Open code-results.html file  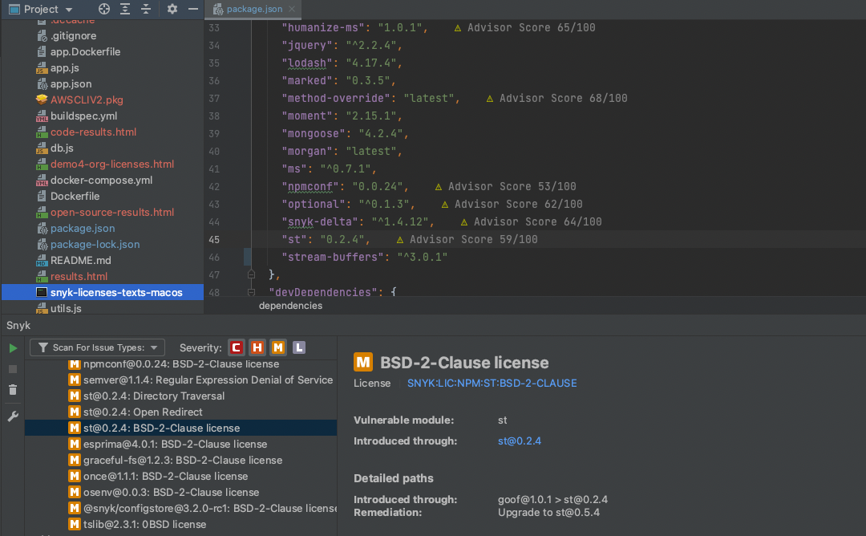[93, 132]
